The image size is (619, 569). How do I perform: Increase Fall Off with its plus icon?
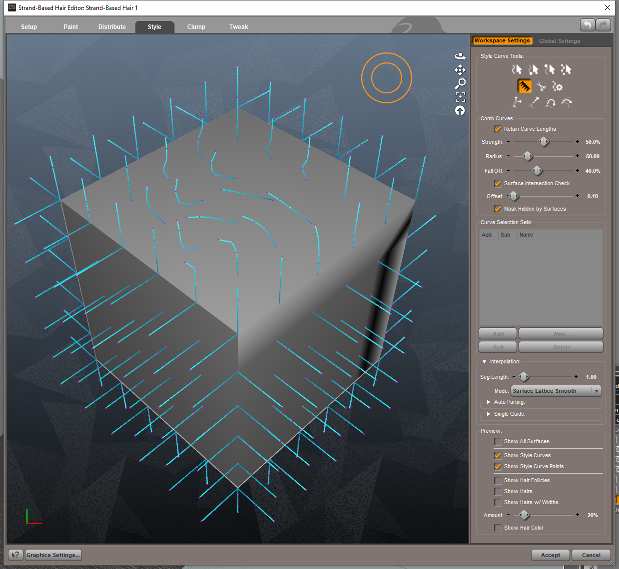(578, 171)
